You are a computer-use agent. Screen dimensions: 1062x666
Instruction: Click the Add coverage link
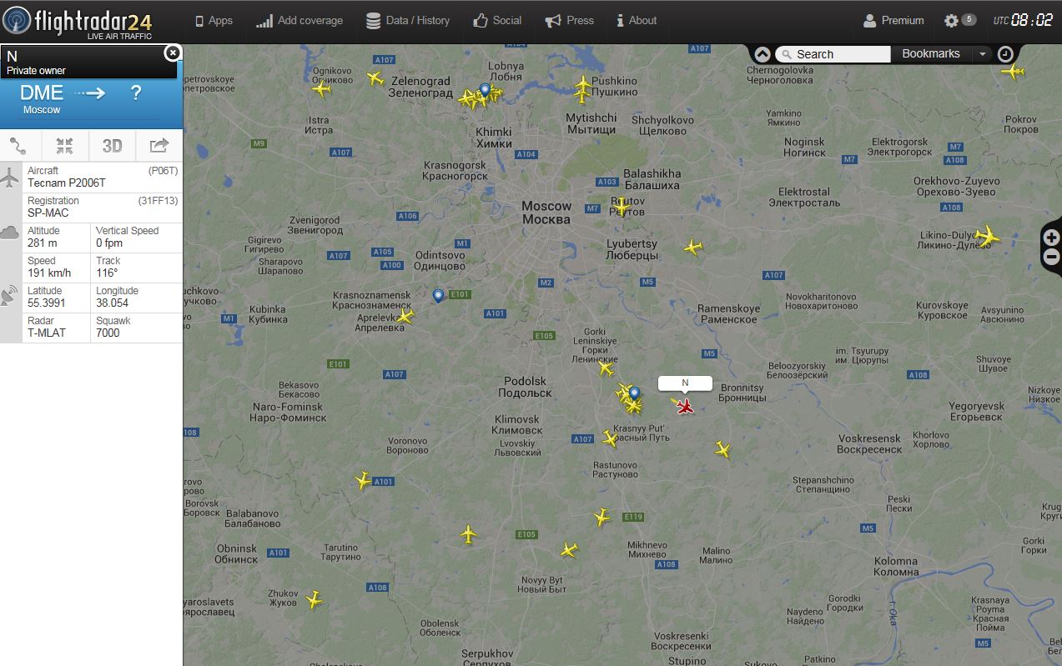click(x=299, y=20)
